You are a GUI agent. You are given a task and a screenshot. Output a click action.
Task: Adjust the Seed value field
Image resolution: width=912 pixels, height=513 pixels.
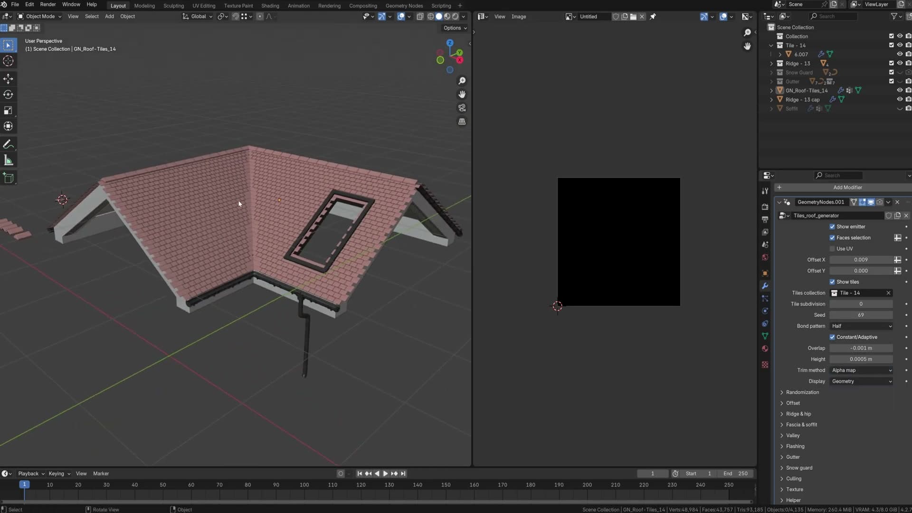pos(861,315)
